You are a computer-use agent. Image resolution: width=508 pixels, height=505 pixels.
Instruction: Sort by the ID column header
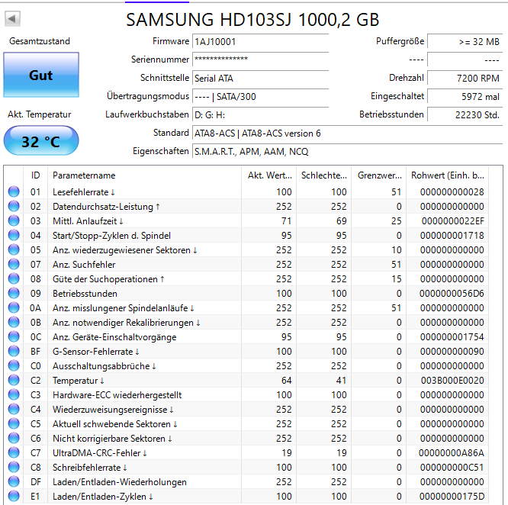tap(35, 175)
